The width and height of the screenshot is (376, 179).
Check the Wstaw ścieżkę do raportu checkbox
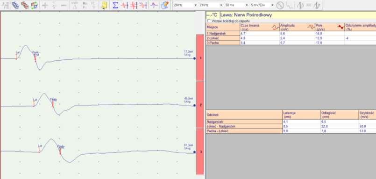pos(209,21)
